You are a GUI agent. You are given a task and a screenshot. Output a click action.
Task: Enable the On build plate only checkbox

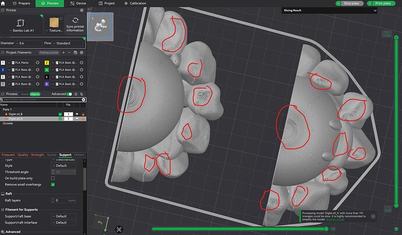(x=53, y=178)
